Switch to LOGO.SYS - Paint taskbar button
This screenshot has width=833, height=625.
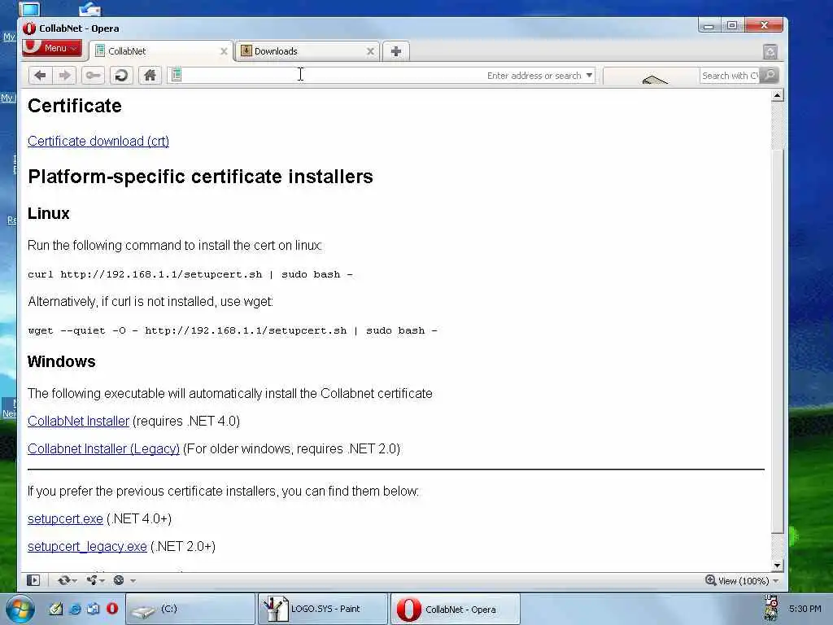coord(322,609)
